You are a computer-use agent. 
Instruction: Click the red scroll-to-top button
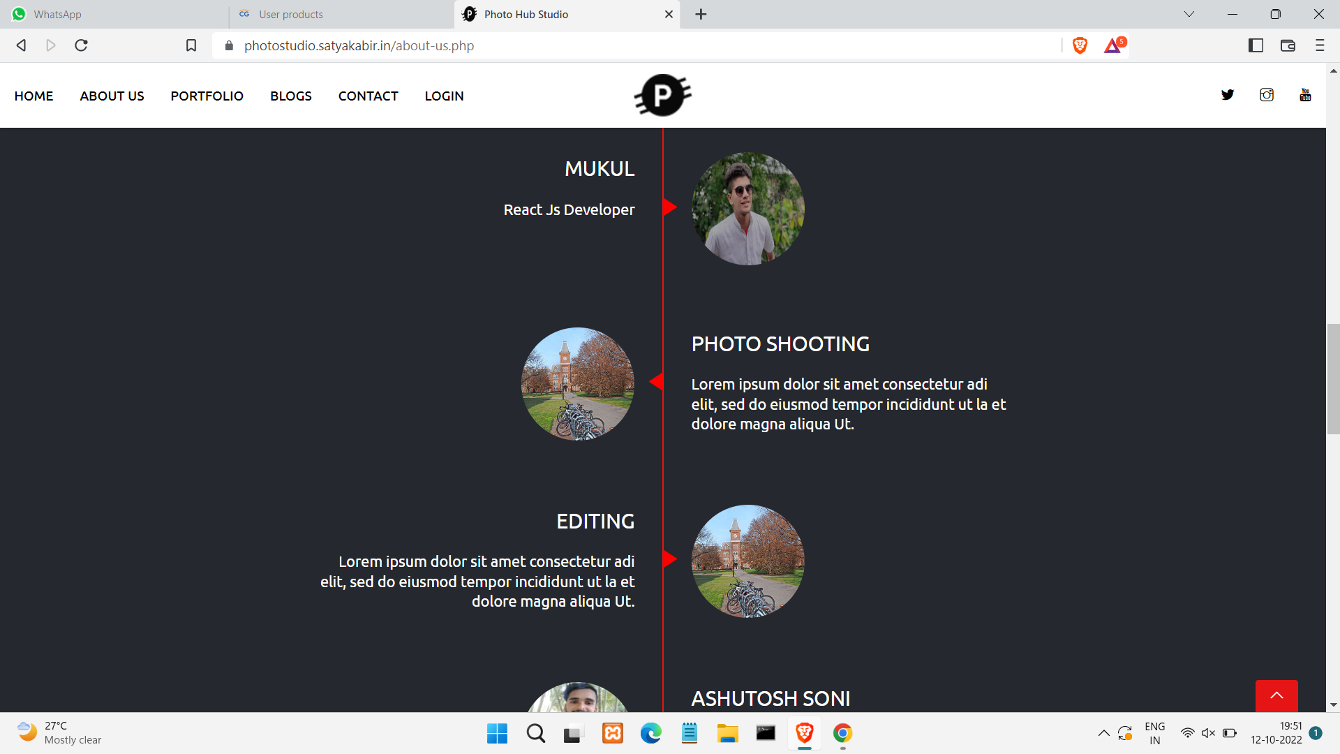coord(1276,695)
